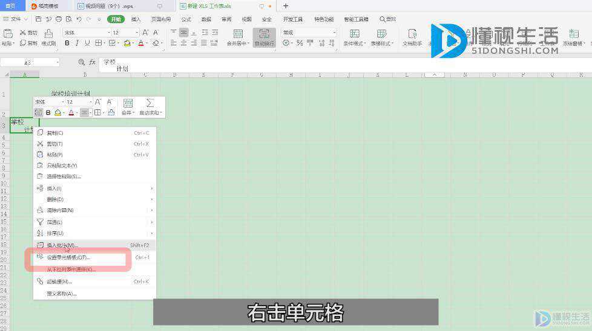The height and width of the screenshot is (331, 592).
Task: Toggle the highlighted middle vertical align icon
Action: (183, 33)
